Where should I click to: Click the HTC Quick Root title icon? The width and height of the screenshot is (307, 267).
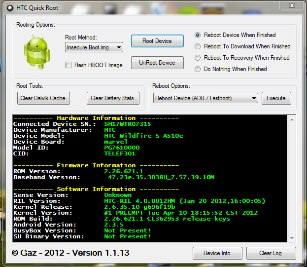pos(10,8)
